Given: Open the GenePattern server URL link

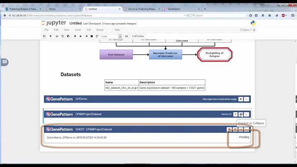Looking at the screenshot, I should coord(219,99).
